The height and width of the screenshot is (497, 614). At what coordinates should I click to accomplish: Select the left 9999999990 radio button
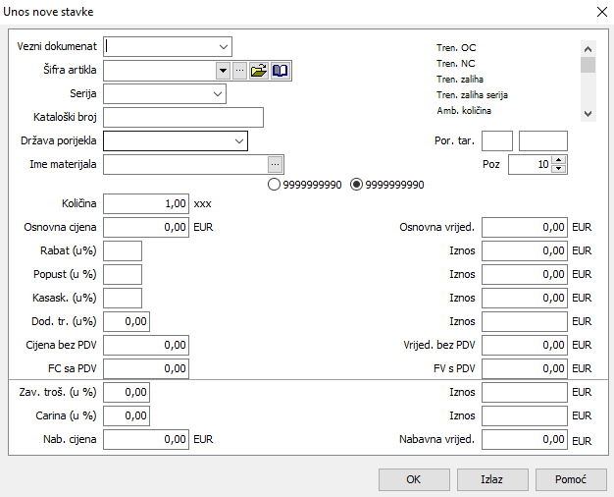(274, 184)
